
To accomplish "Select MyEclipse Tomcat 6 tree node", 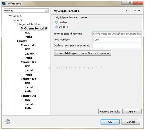I will coord(34,28).
